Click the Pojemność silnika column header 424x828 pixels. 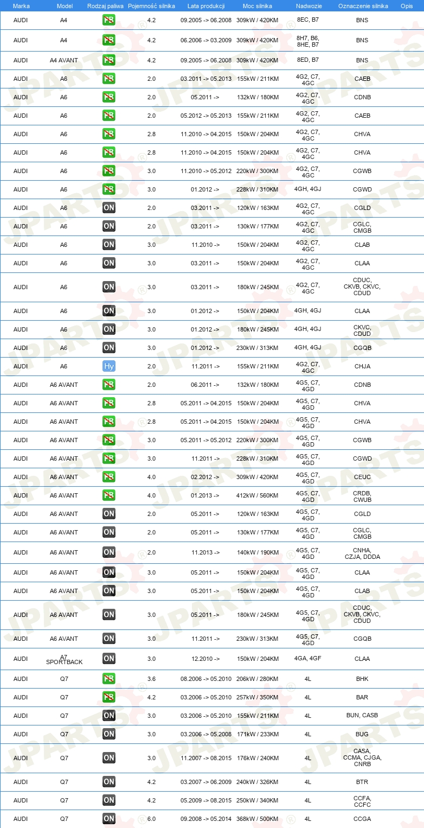[x=151, y=5]
